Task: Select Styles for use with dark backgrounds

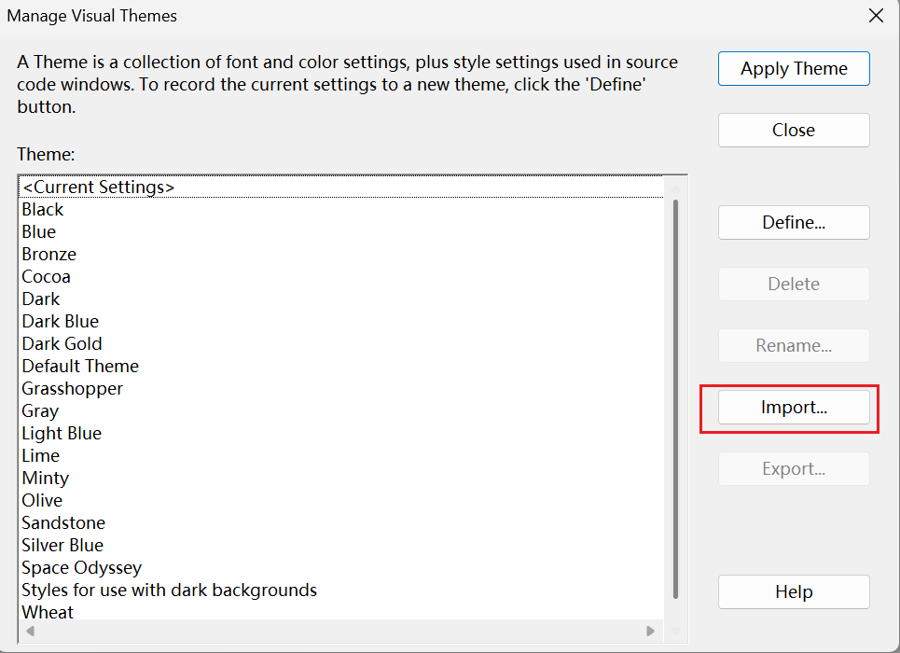Action: pos(341,590)
